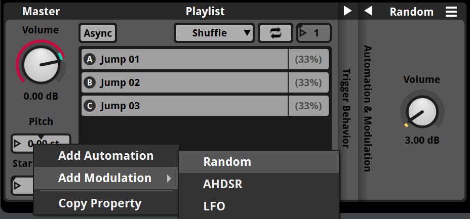Choose Add Automation from context menu
470x219 pixels.
(106, 156)
